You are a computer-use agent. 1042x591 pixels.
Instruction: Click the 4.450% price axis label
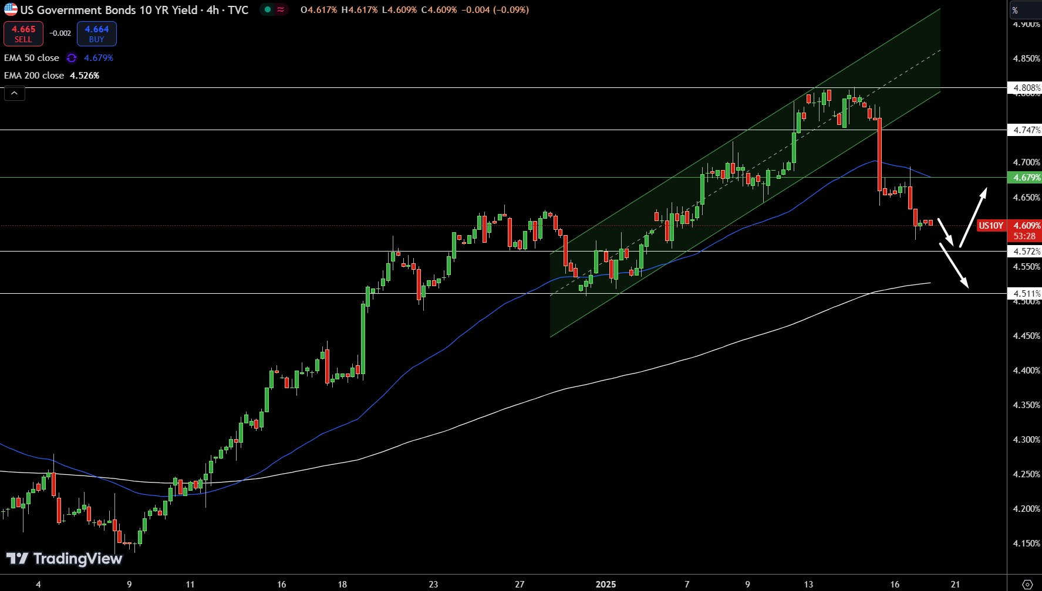1026,336
